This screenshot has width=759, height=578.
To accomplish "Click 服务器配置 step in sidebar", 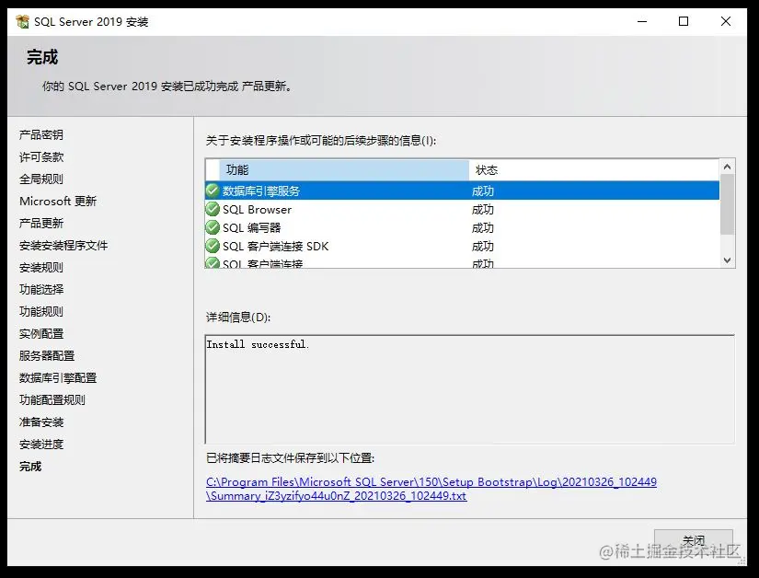I will pyautogui.click(x=47, y=356).
